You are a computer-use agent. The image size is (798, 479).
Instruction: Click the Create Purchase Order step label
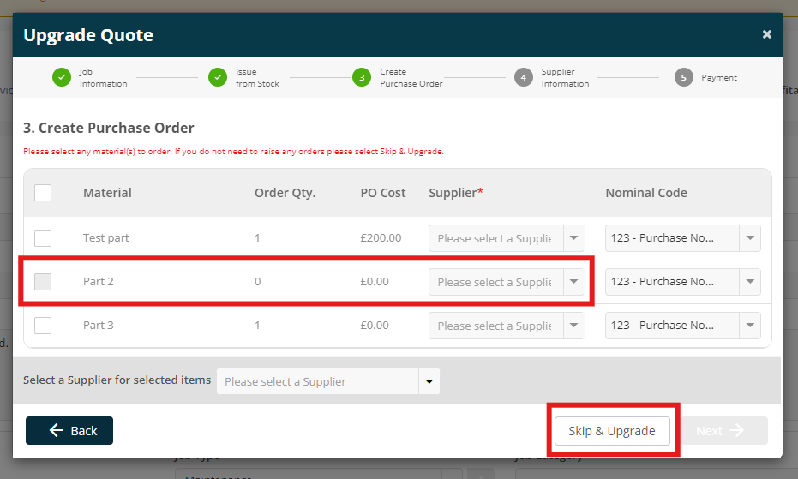411,77
